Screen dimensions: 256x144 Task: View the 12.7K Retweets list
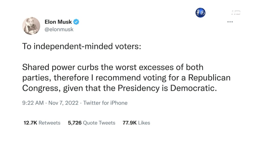tap(42, 123)
